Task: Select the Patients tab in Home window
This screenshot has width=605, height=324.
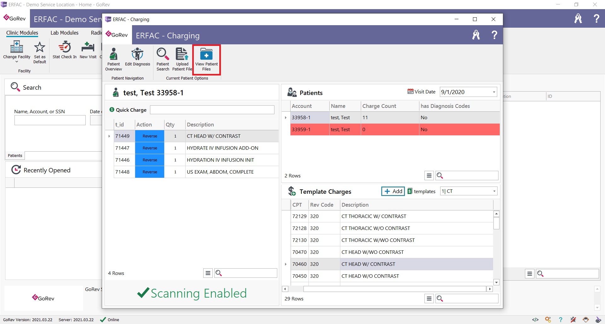Action: point(15,156)
